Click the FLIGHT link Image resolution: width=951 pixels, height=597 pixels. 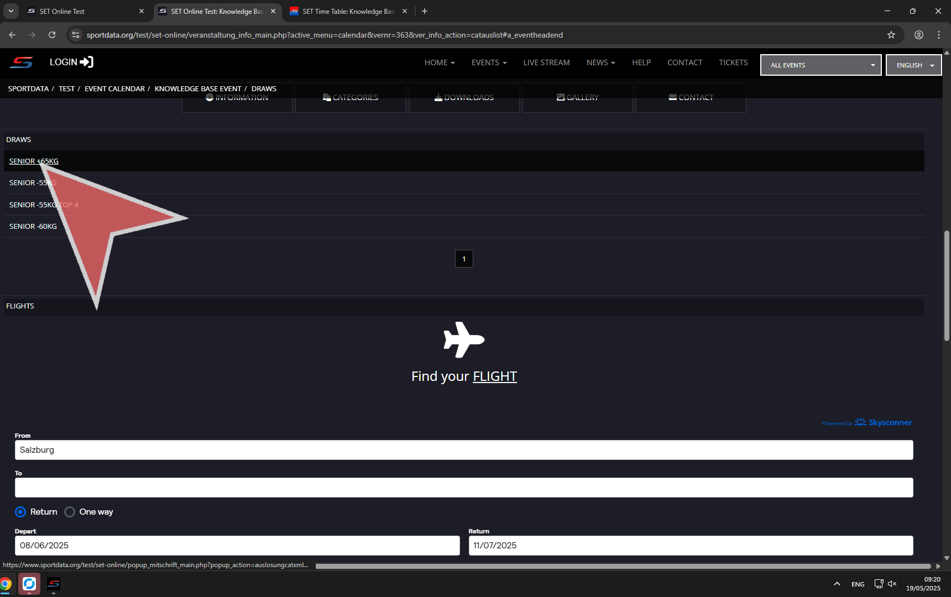494,376
